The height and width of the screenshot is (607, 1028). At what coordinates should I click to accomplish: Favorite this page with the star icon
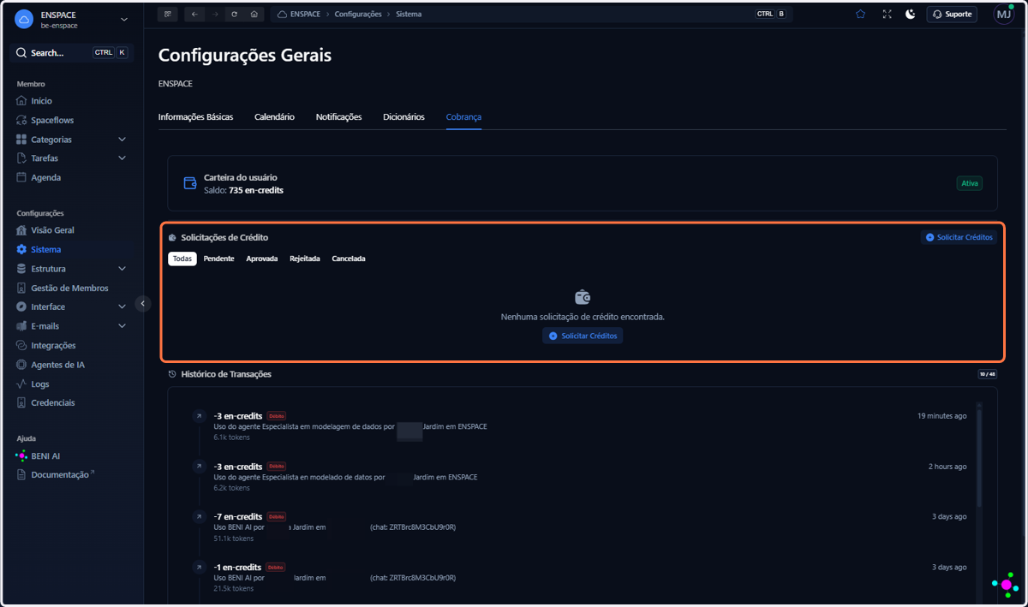(x=860, y=15)
